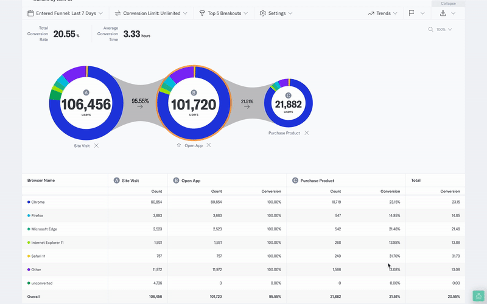Click the swap arrows icon for Conversion Limit
The image size is (487, 304).
[117, 13]
